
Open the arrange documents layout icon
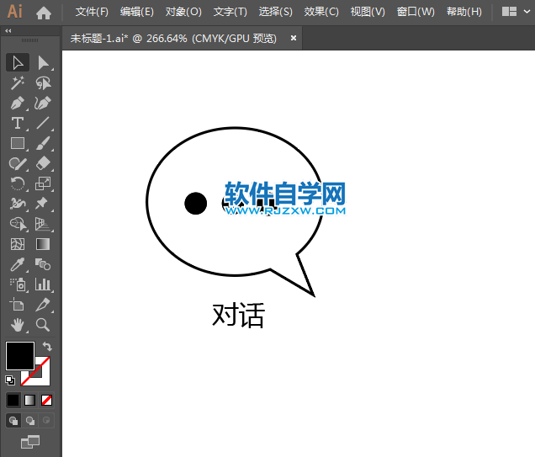tap(509, 12)
